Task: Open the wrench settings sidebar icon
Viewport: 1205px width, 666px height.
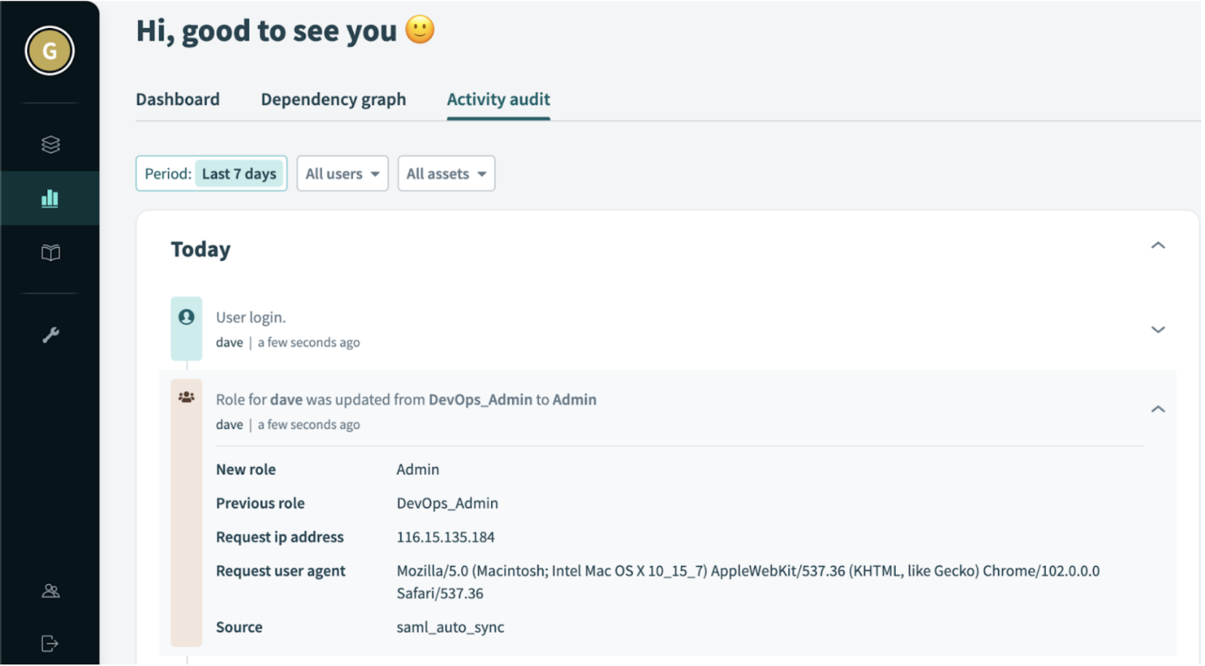Action: pyautogui.click(x=51, y=335)
